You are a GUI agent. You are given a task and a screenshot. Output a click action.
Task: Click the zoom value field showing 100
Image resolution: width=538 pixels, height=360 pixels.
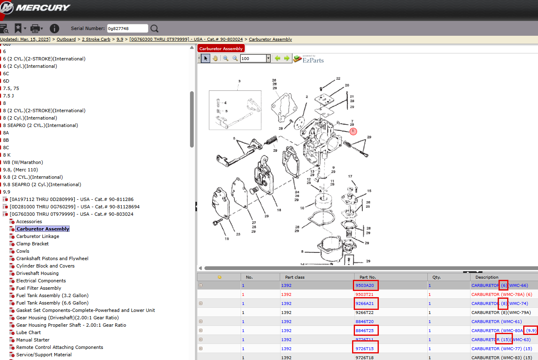click(x=253, y=58)
